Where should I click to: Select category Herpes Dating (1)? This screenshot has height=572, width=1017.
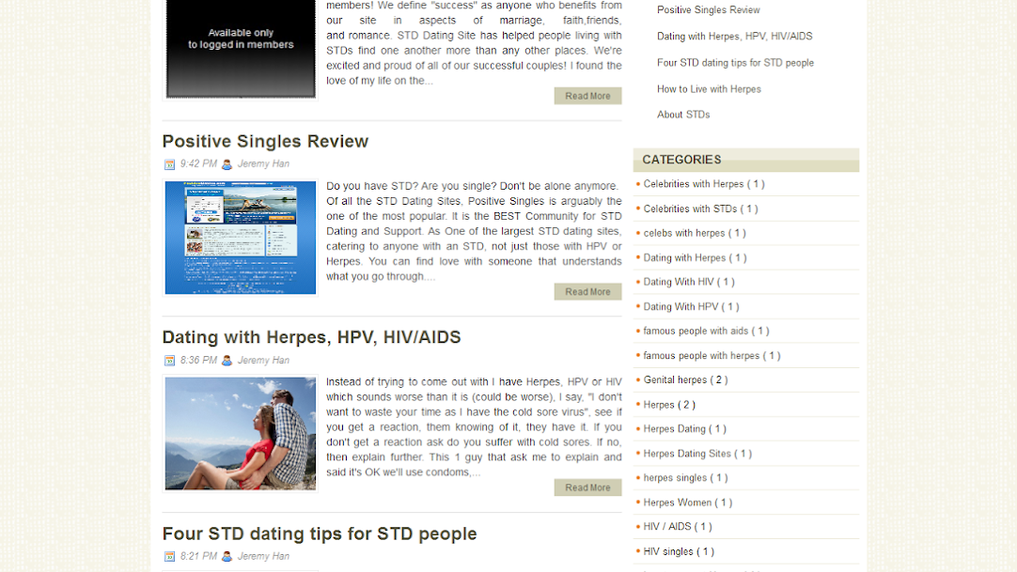pos(675,429)
